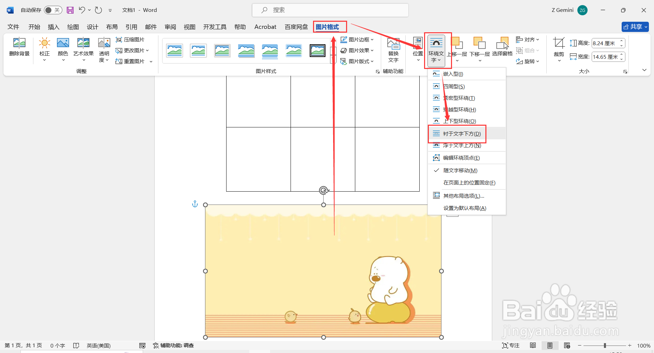The image size is (654, 353).
Task: Click the Save icon in title bar
Action: (x=70, y=10)
